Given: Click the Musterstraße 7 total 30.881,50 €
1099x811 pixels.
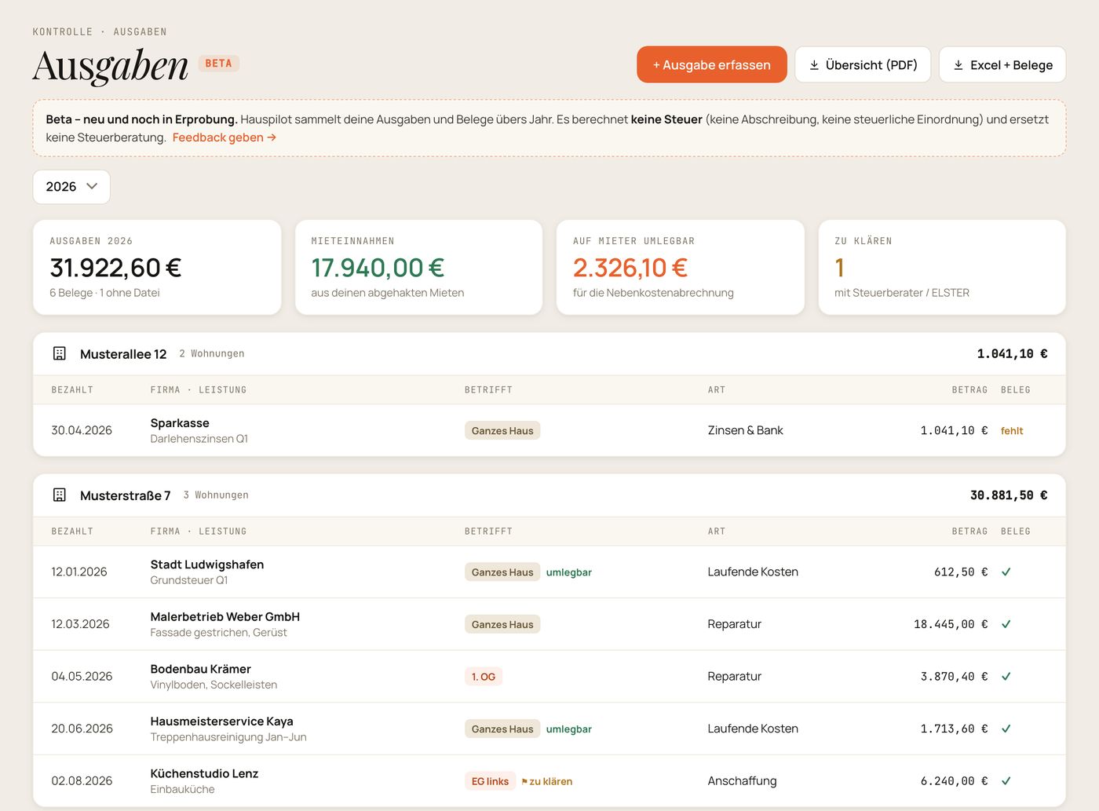Looking at the screenshot, I should [x=1009, y=495].
